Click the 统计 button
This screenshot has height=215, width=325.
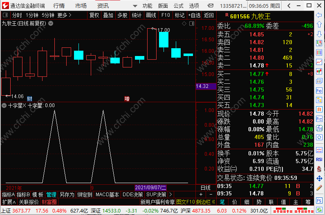coord(137,15)
